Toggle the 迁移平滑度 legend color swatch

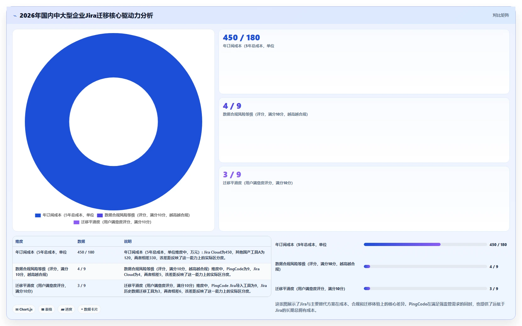76,222
